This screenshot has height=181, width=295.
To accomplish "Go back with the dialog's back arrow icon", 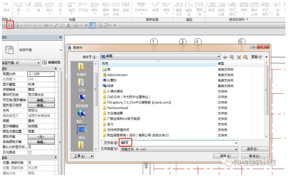I will (225, 57).
